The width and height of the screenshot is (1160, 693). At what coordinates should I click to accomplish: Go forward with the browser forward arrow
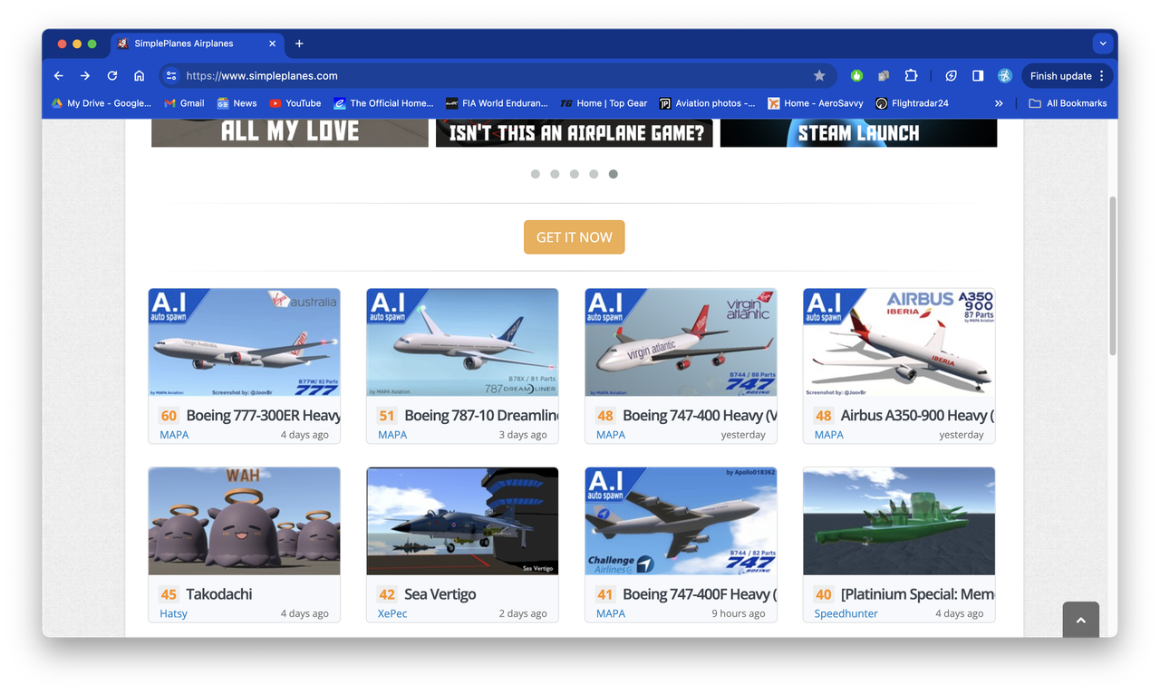85,76
